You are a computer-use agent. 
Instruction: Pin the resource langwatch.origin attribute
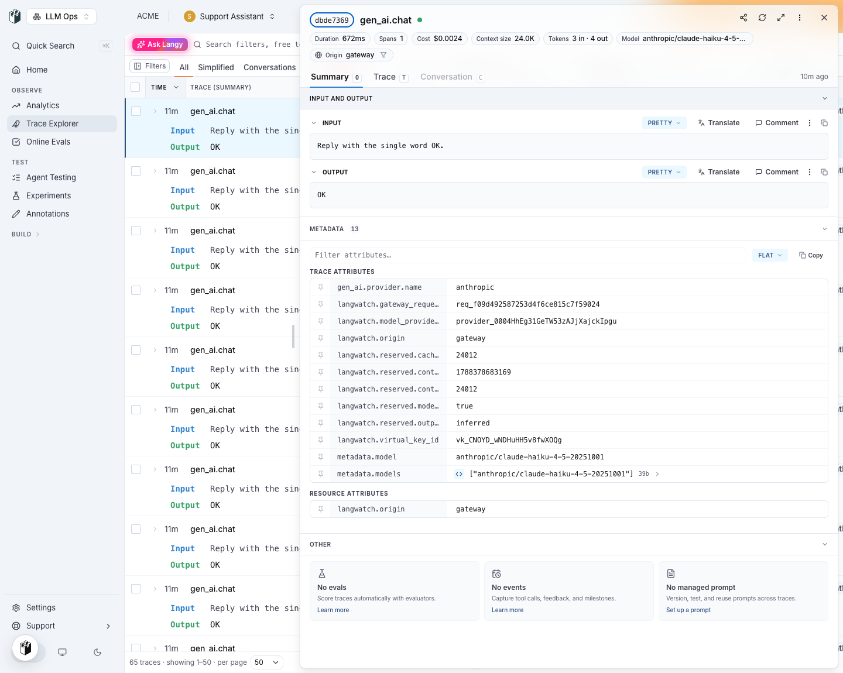(321, 509)
